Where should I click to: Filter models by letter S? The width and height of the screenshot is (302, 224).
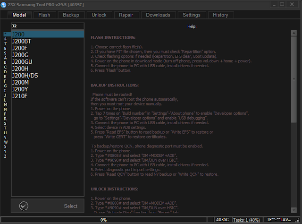pos(5,123)
